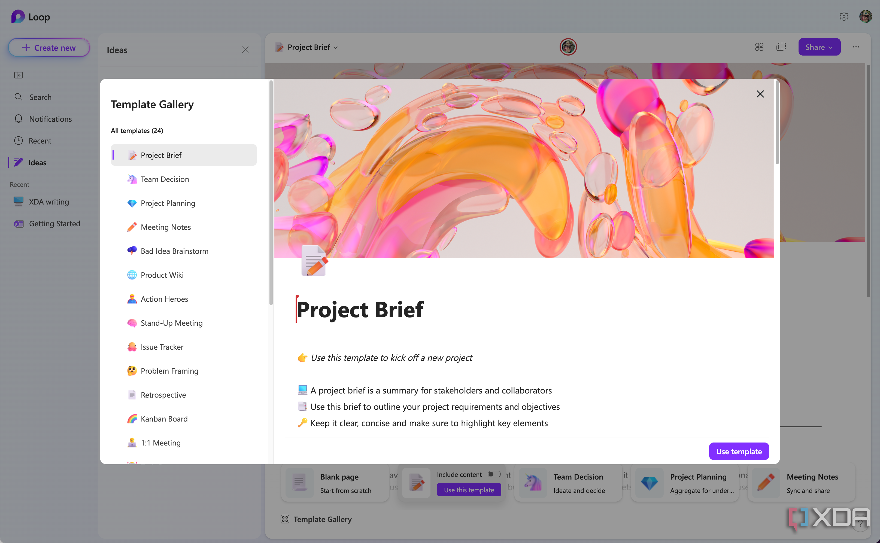This screenshot has height=543, width=880.
Task: Select the Team Decision template in list
Action: [184, 179]
